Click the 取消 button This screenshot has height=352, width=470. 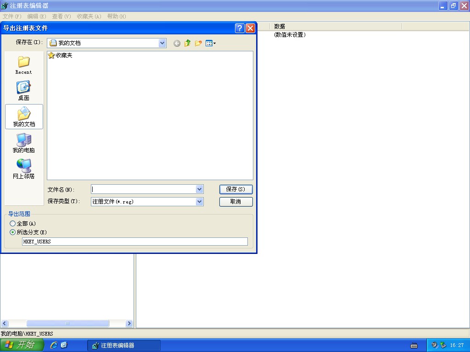point(236,202)
